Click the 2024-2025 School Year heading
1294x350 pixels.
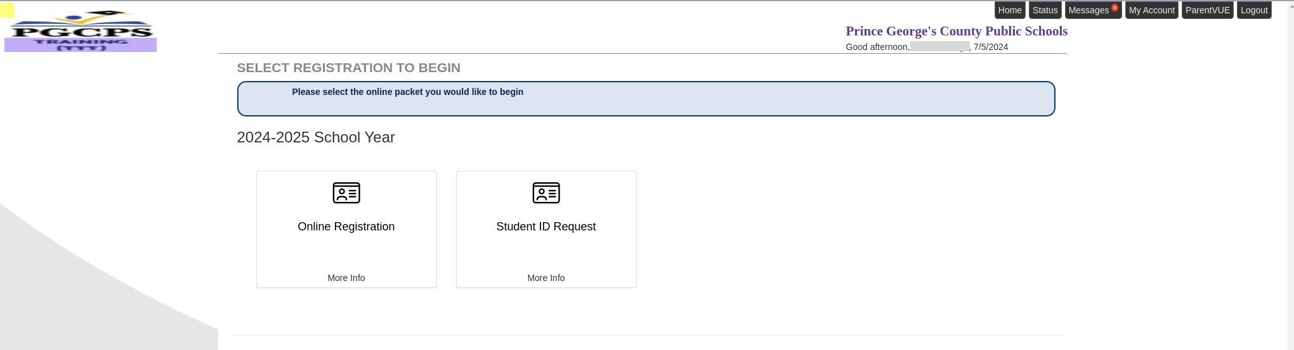[x=316, y=137]
